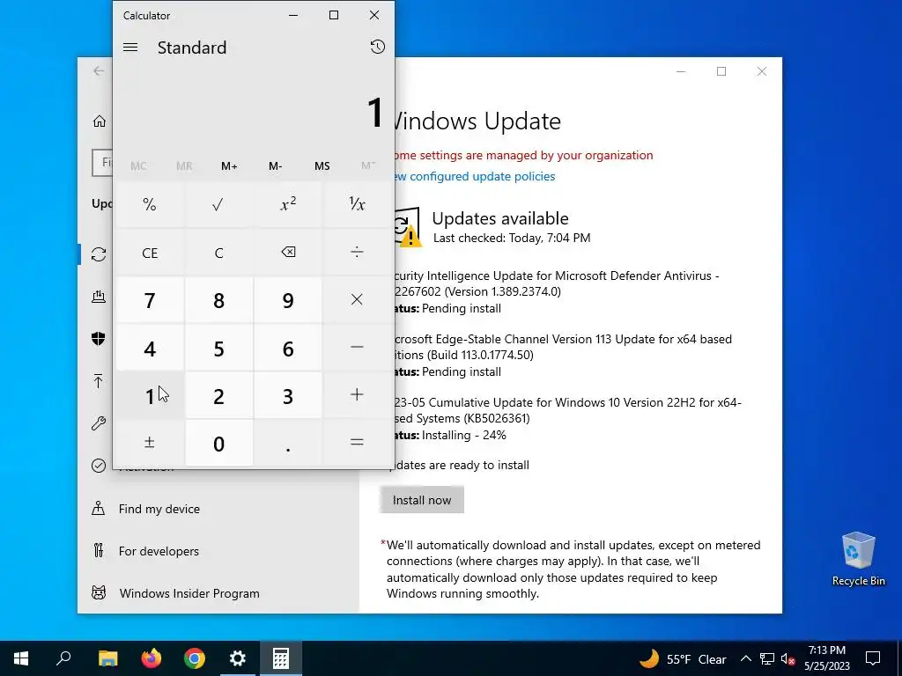Click the decimal point key
Screen dimensions: 902x676
coord(288,443)
